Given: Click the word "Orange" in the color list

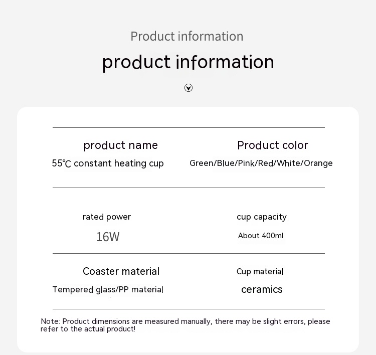Looking at the screenshot, I should point(318,163).
